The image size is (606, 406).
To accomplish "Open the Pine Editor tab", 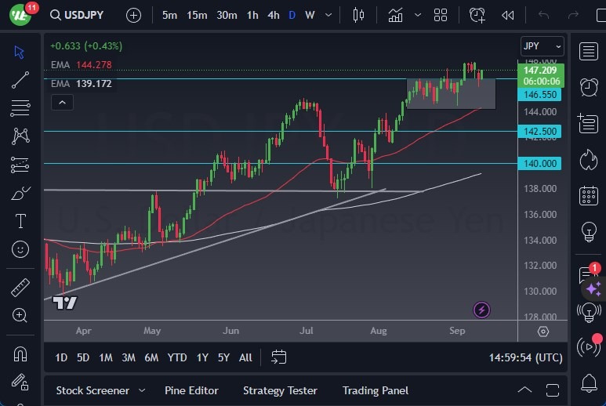I will (191, 390).
